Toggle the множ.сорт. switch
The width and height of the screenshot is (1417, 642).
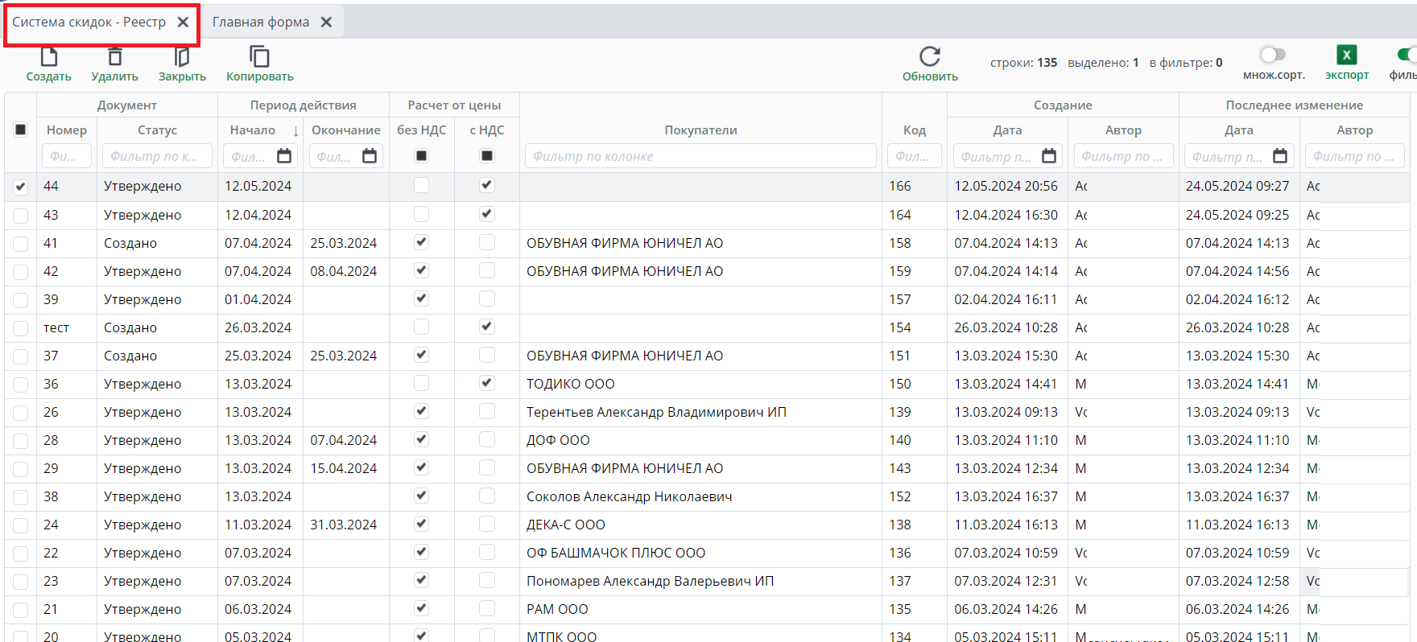[1273, 55]
